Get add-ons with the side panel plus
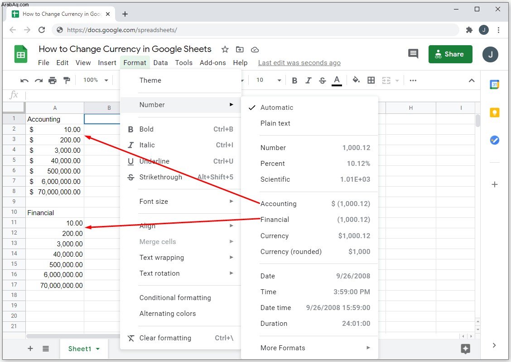The width and height of the screenshot is (511, 362). 494,184
